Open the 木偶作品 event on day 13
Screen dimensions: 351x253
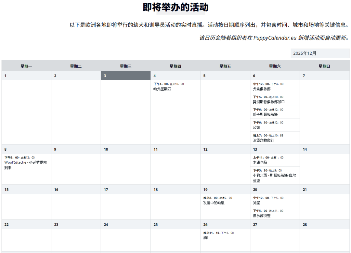(260, 163)
